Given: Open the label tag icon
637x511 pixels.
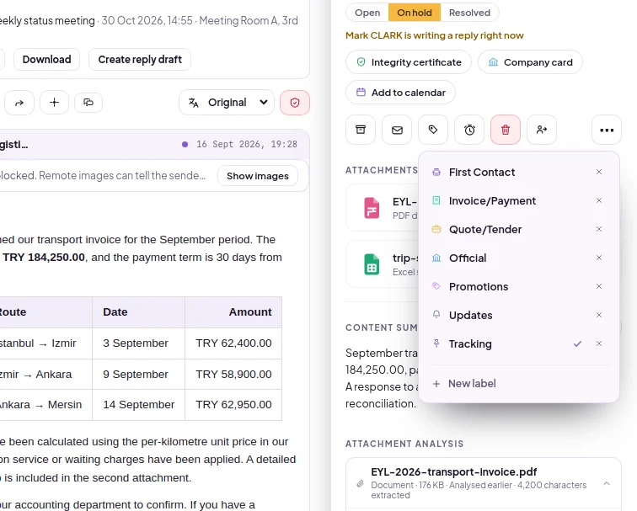Looking at the screenshot, I should click(433, 130).
